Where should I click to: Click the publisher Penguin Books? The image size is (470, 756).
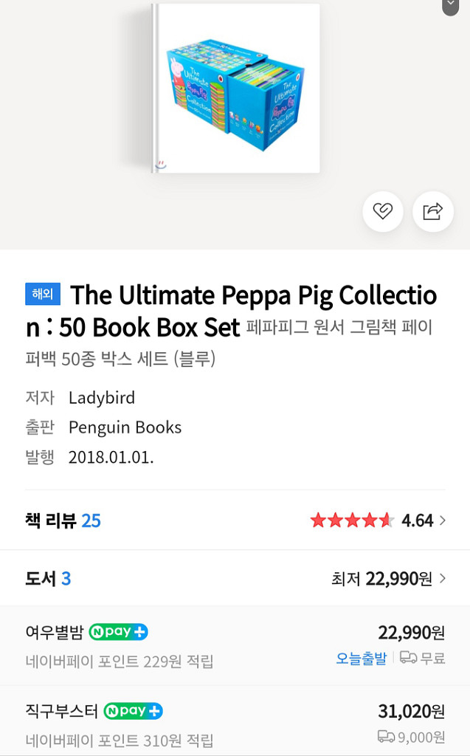125,427
